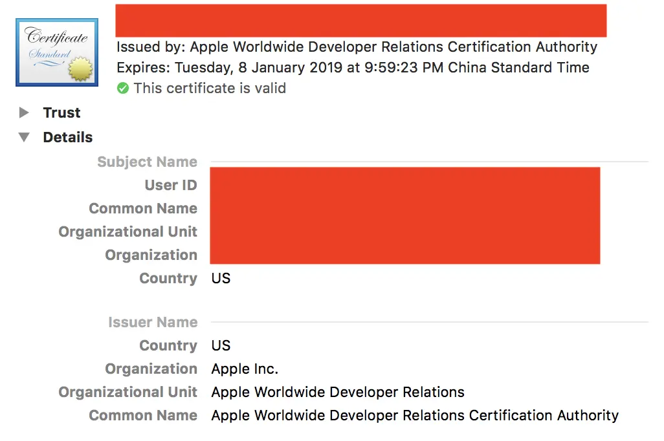Screen dimensions: 664x441
Task: Click the Issuer Name heading
Action: (x=153, y=322)
